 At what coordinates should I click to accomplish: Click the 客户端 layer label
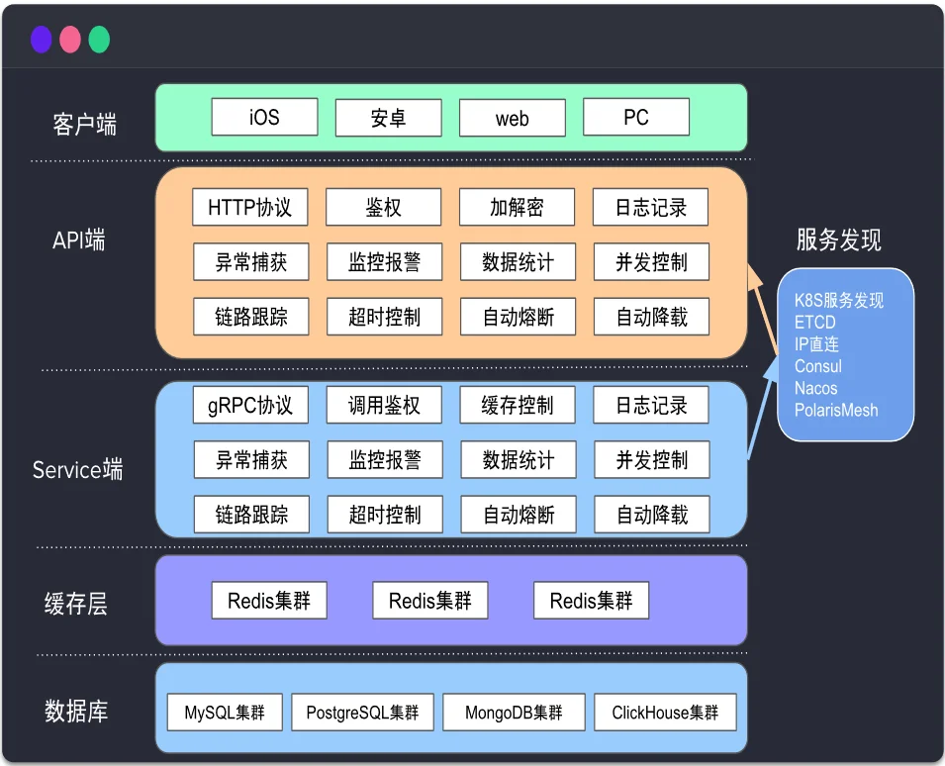tap(84, 124)
